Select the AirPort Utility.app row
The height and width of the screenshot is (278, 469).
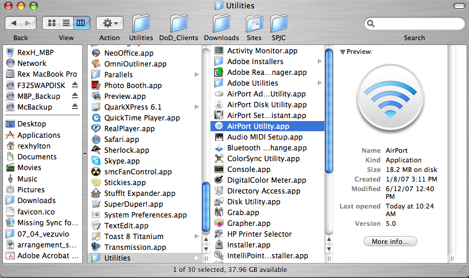267,126
